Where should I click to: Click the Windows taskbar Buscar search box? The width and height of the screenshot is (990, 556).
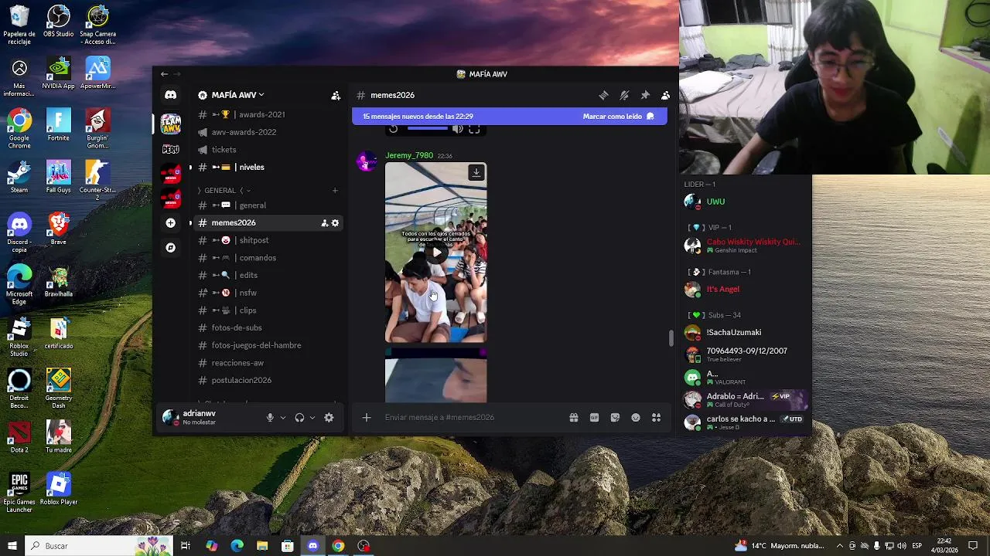101,546
